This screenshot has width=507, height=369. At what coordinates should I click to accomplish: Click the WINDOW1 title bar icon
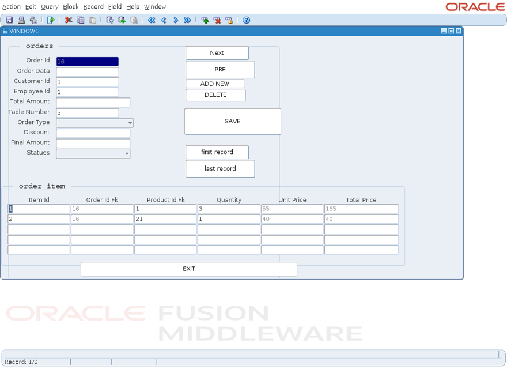[5, 31]
